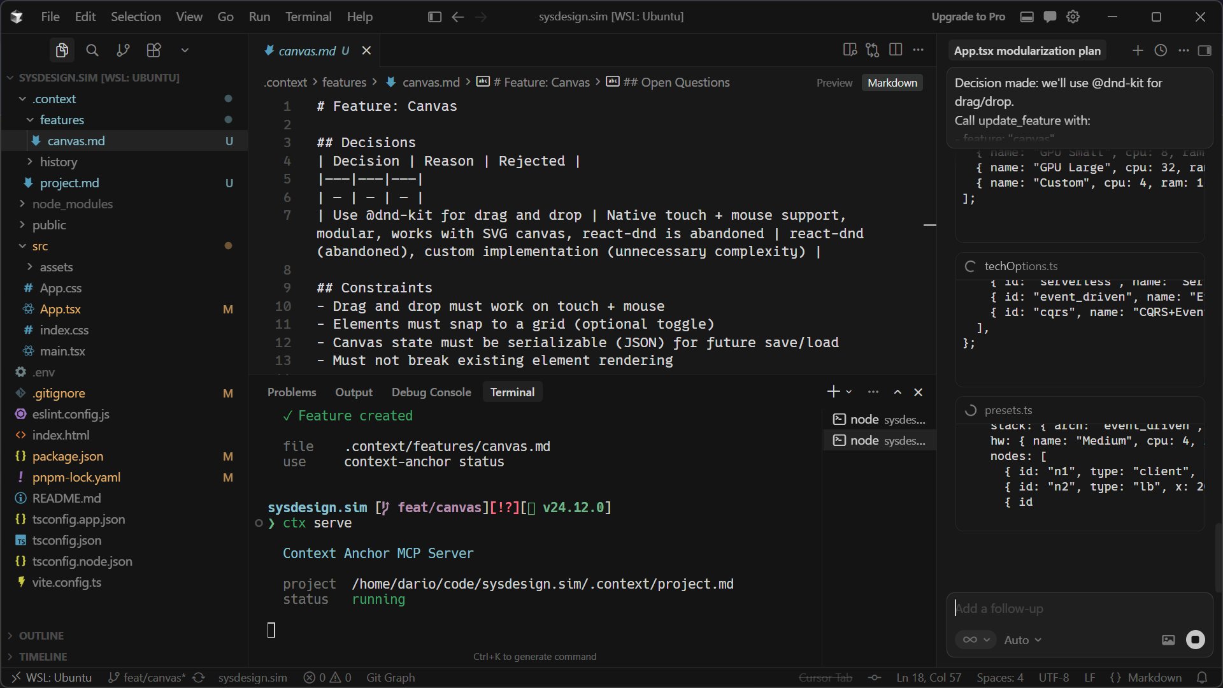1223x688 pixels.
Task: Toggle the bottom panel visibility icon
Action: point(1027,17)
